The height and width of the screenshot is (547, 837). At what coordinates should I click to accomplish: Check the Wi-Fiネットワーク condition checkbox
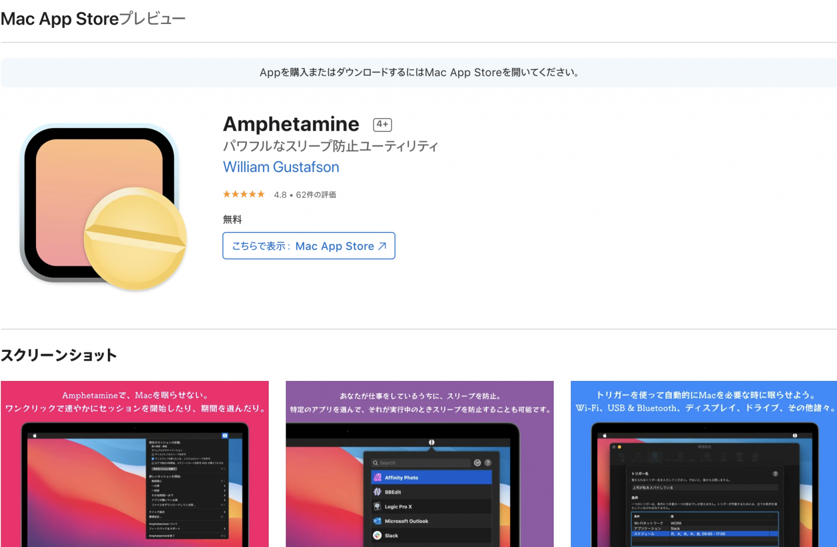click(648, 523)
